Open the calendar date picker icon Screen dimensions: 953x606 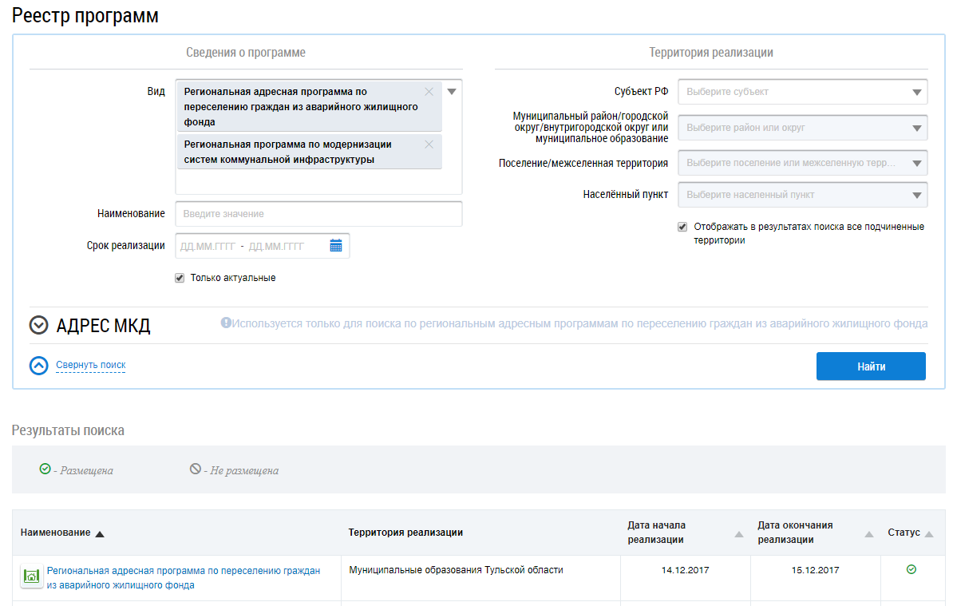click(x=336, y=246)
